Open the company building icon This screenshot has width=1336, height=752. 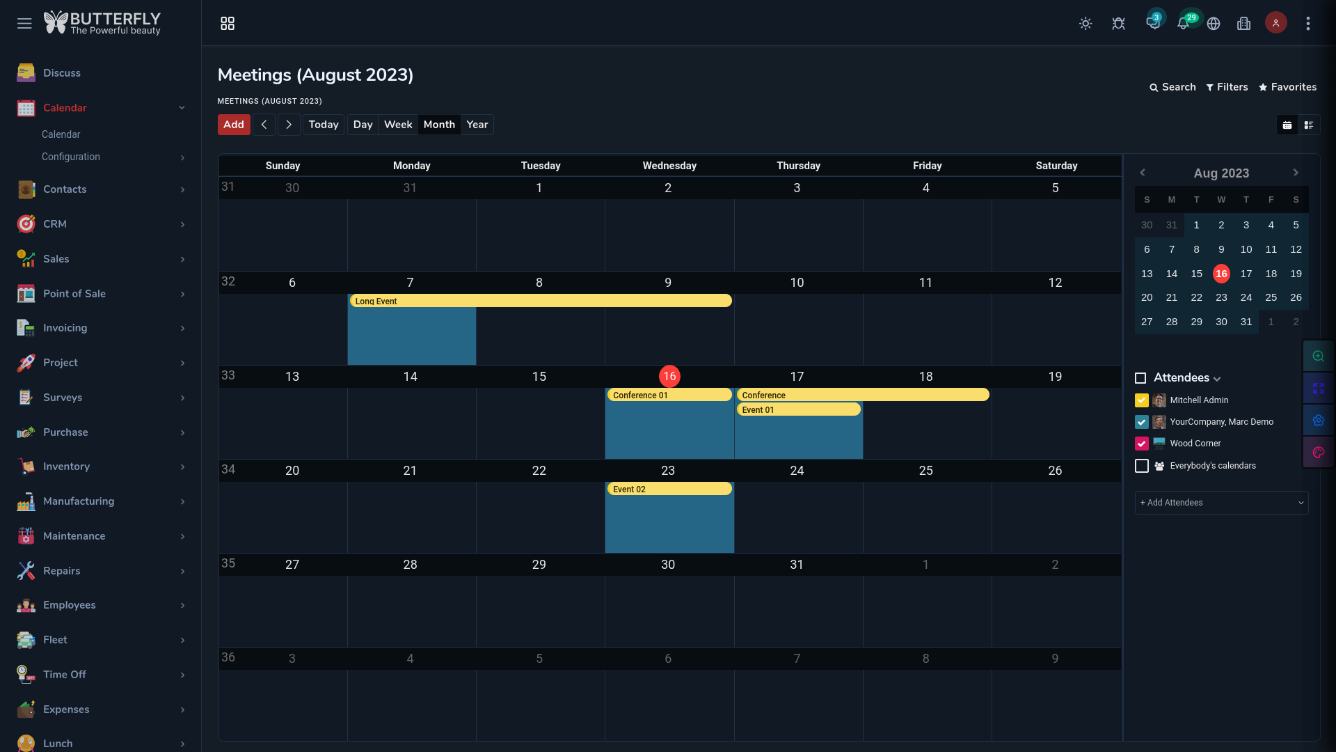click(x=1244, y=24)
